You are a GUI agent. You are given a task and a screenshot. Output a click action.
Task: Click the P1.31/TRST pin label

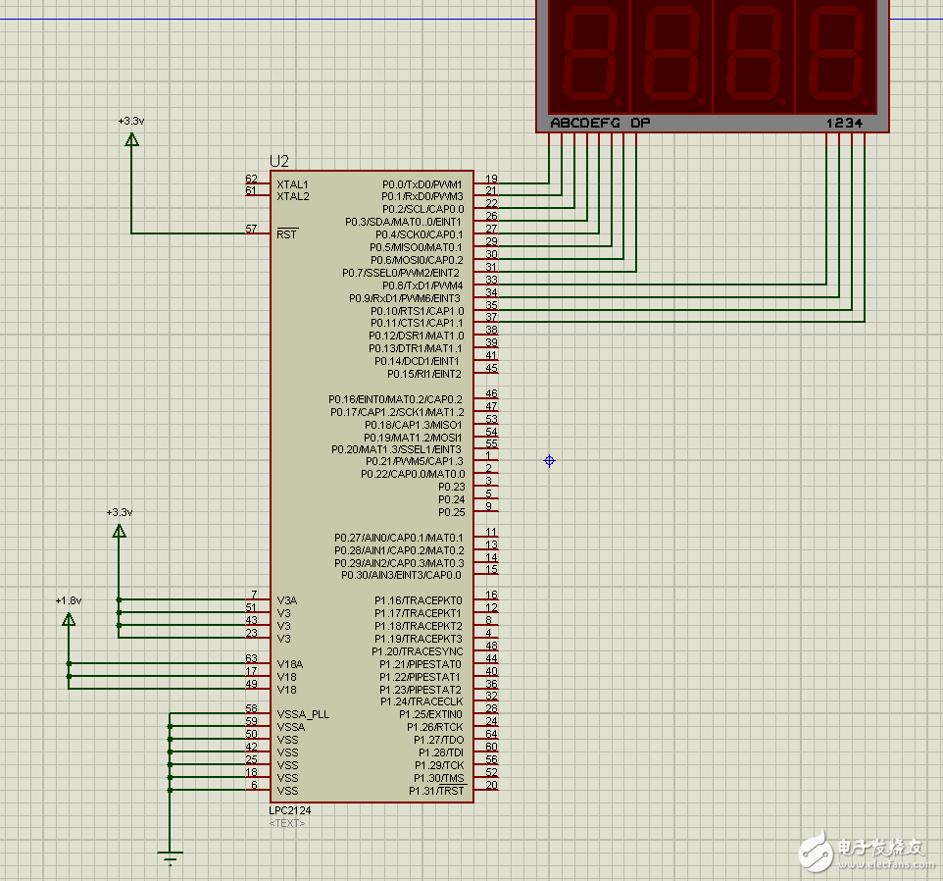coord(436,791)
